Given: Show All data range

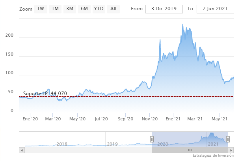Looking at the screenshot, I should [113, 9].
